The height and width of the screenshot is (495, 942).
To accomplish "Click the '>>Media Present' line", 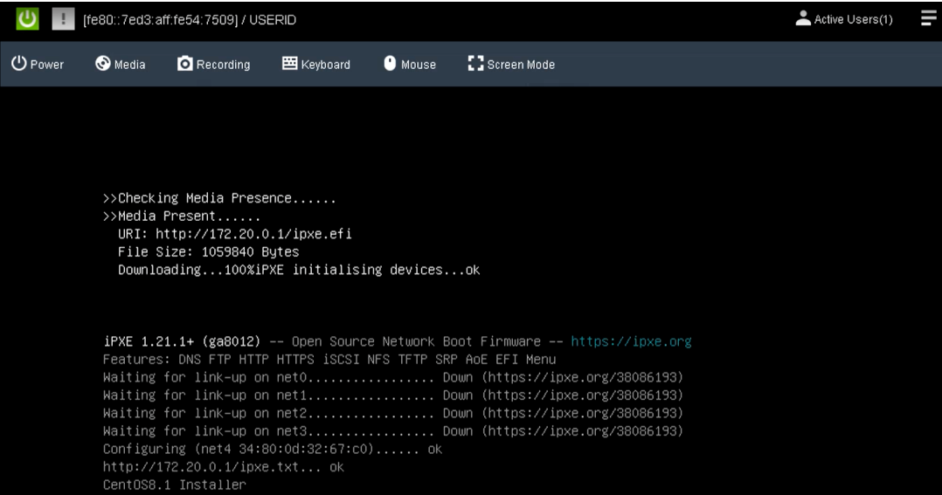I will [x=182, y=216].
